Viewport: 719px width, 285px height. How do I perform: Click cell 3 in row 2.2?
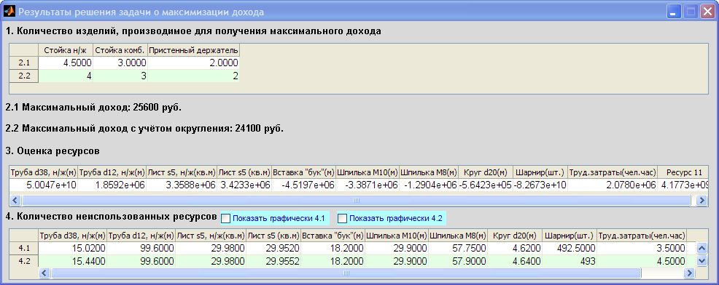[x=120, y=76]
